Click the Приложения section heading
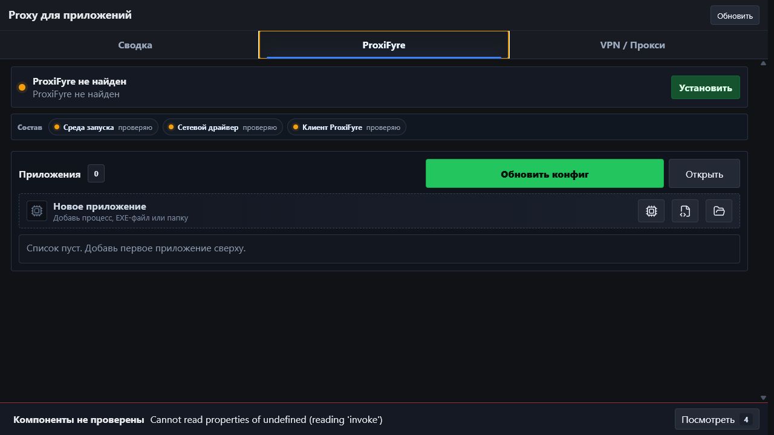This screenshot has width=774, height=435. pyautogui.click(x=50, y=174)
